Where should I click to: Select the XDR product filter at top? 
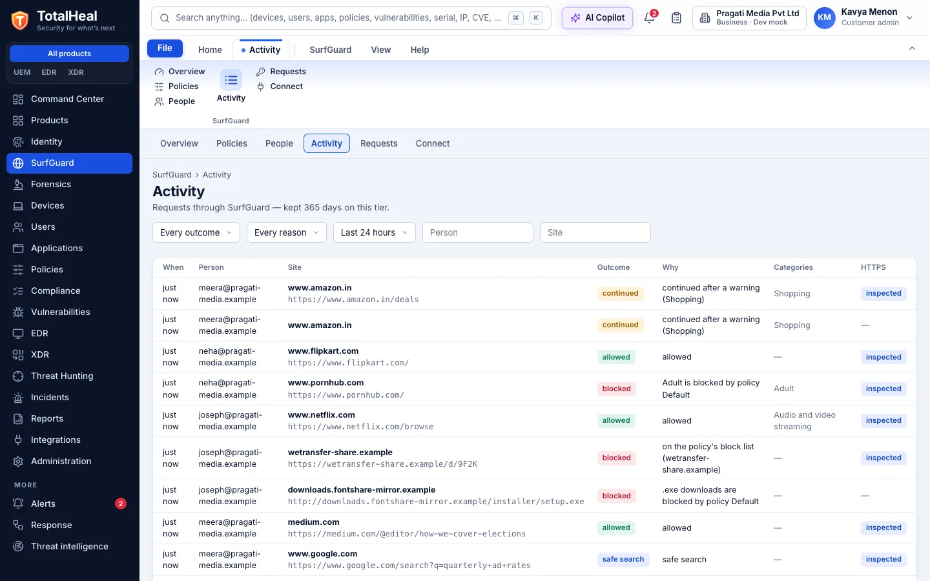[76, 72]
